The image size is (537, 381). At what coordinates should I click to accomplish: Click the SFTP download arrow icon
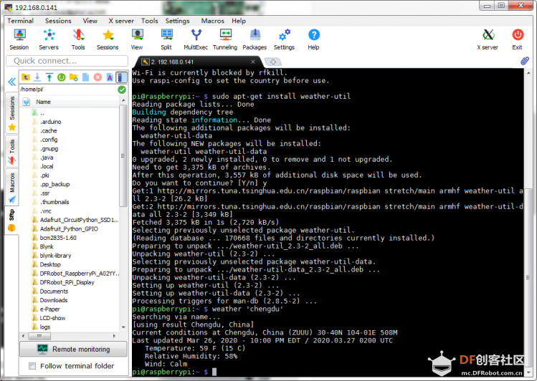(37, 77)
